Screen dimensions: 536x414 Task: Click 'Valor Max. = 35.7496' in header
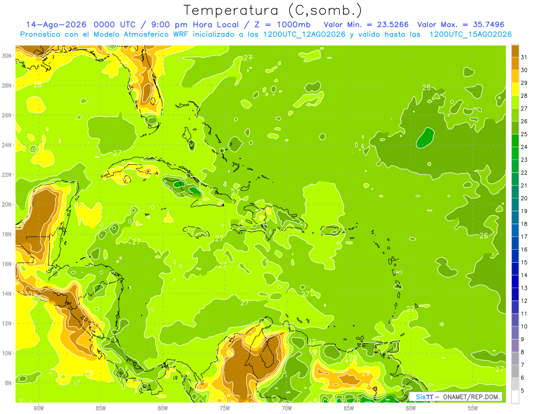[461, 25]
